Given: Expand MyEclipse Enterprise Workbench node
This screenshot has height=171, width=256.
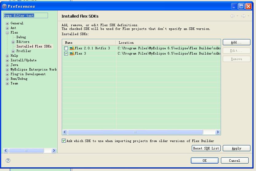Looking at the screenshot, I should coord(7,70).
